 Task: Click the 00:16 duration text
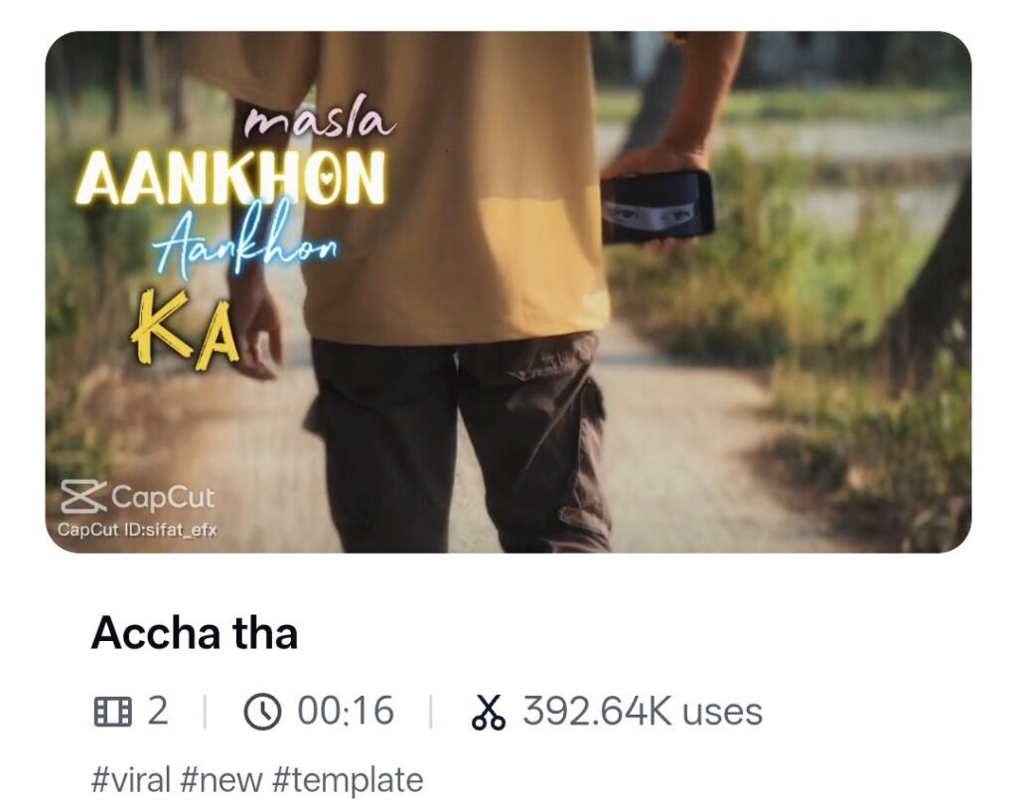[345, 711]
